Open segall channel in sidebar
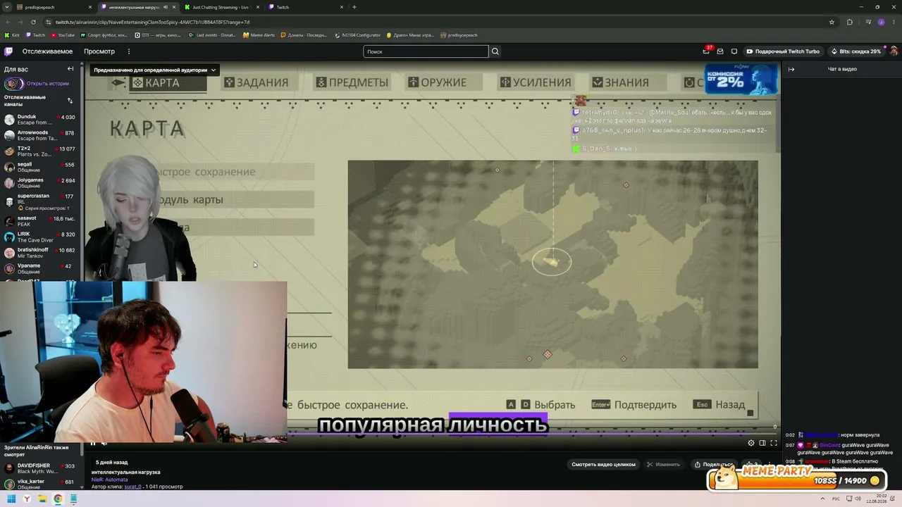This screenshot has width=902, height=507. (39, 167)
